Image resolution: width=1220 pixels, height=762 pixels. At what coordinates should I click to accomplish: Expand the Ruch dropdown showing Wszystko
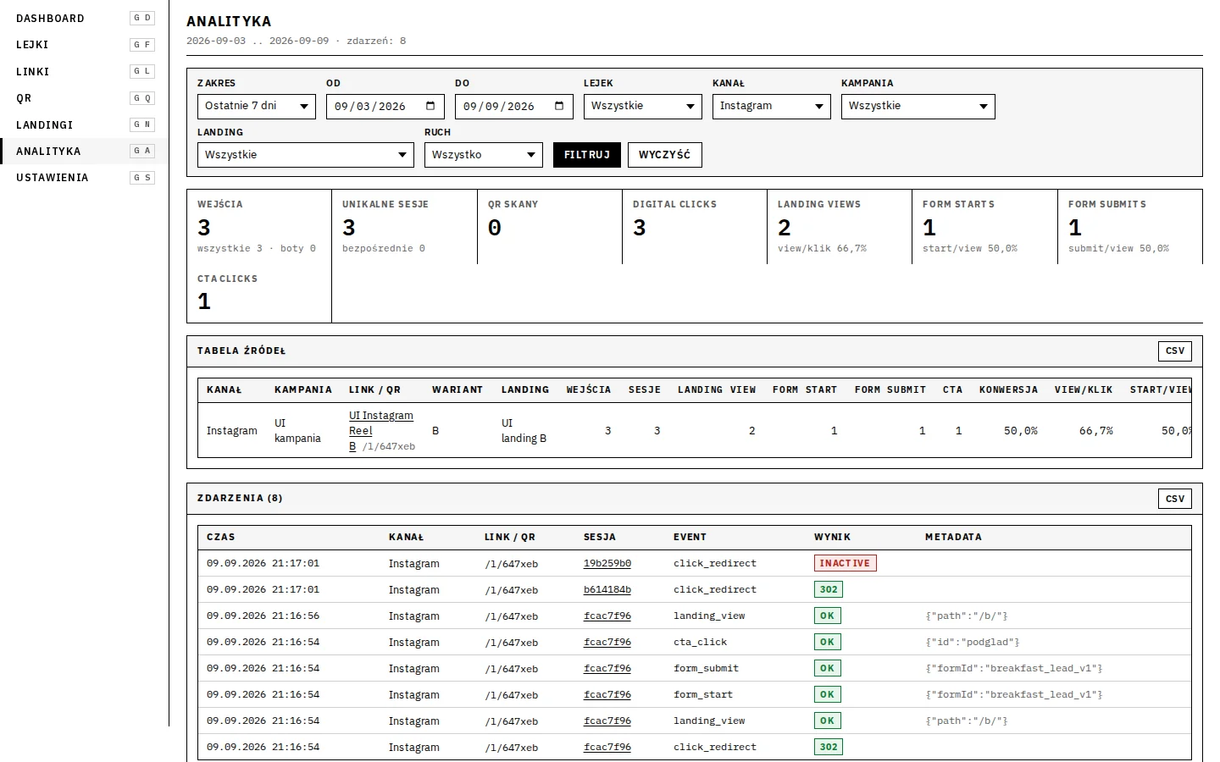click(x=484, y=155)
